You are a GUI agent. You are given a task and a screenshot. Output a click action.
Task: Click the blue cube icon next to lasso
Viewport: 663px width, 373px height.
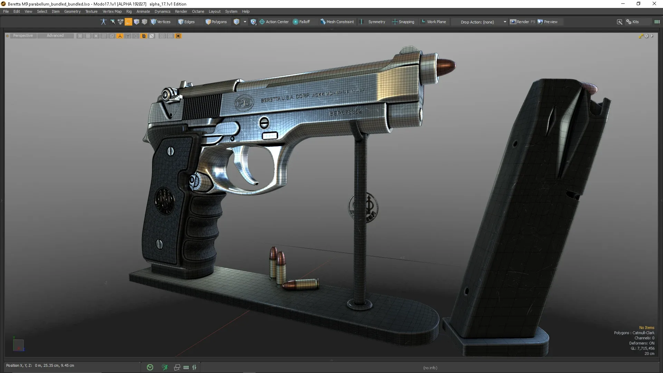tap(136, 22)
